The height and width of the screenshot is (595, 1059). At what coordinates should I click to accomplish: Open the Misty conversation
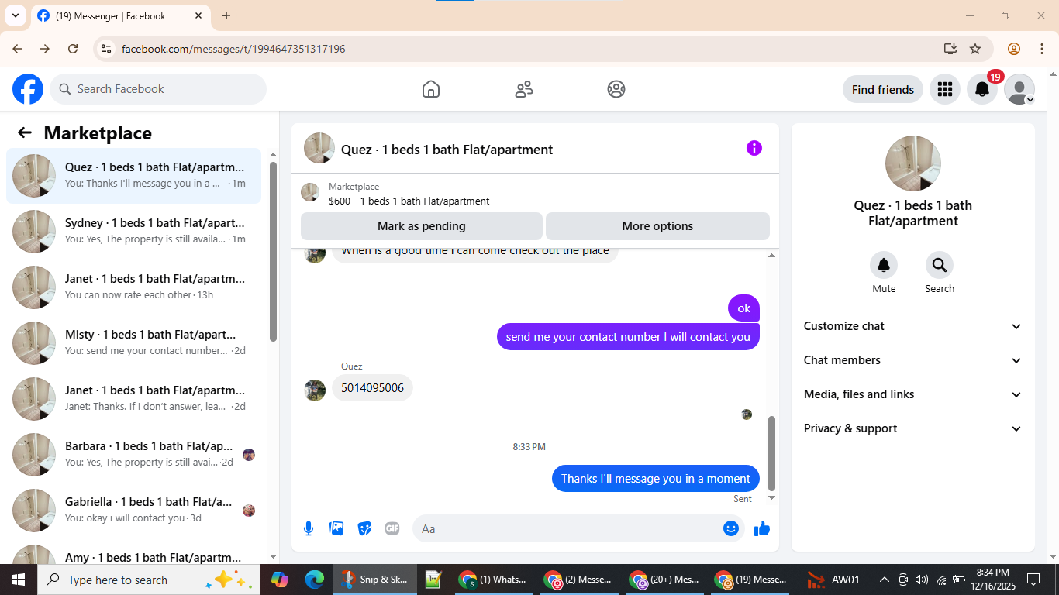pyautogui.click(x=133, y=343)
